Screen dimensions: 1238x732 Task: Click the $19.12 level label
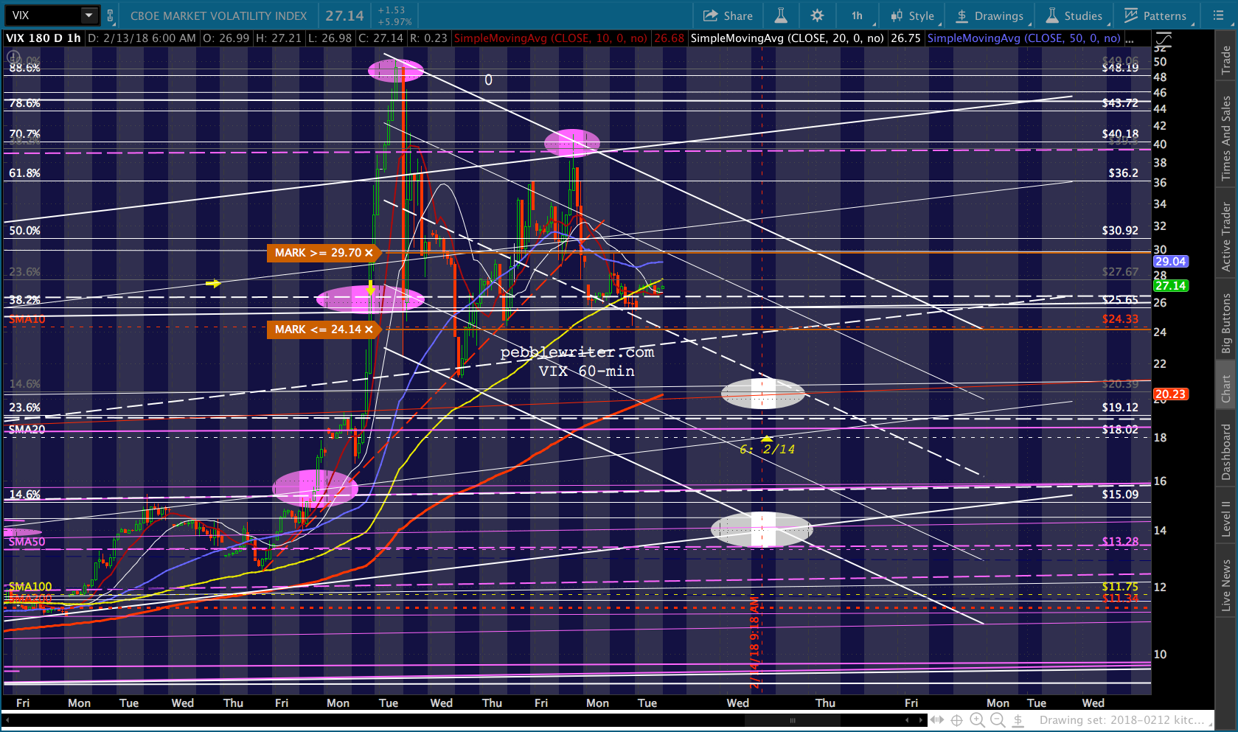click(x=1120, y=408)
